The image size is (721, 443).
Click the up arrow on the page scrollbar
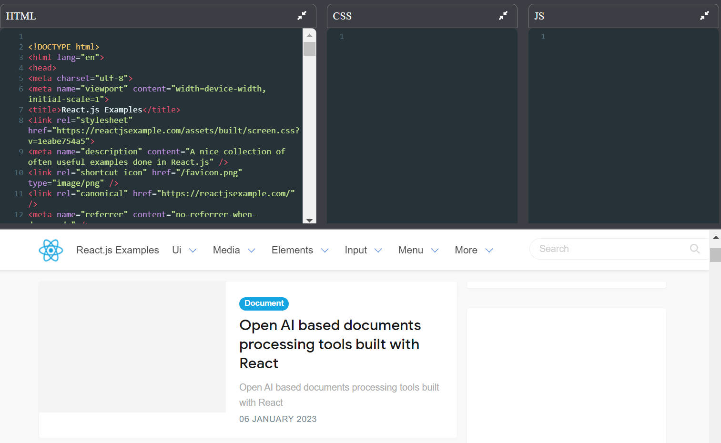click(x=716, y=237)
